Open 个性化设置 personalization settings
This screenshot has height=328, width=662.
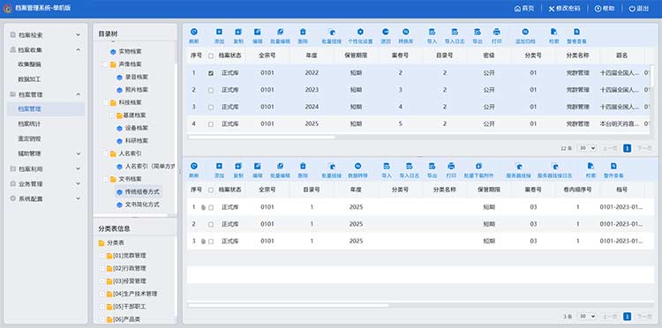tap(360, 32)
